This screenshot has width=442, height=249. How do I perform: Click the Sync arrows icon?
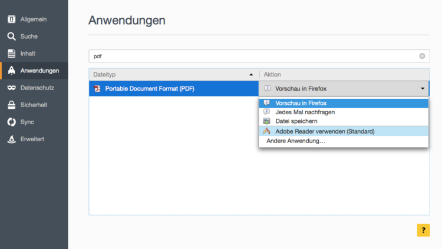click(11, 122)
